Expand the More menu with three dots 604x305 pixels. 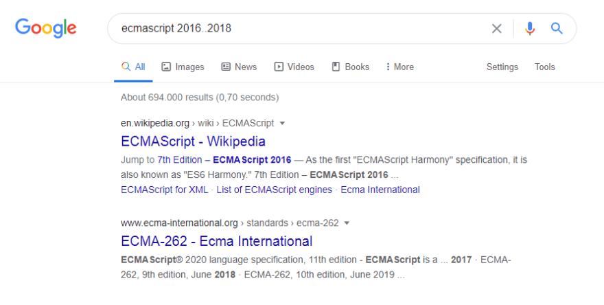click(399, 67)
